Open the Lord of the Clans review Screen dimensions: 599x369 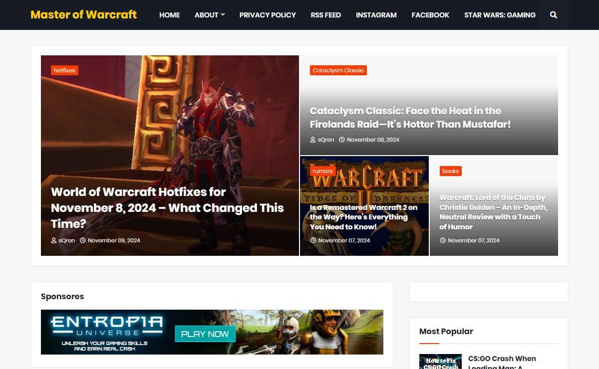point(493,212)
